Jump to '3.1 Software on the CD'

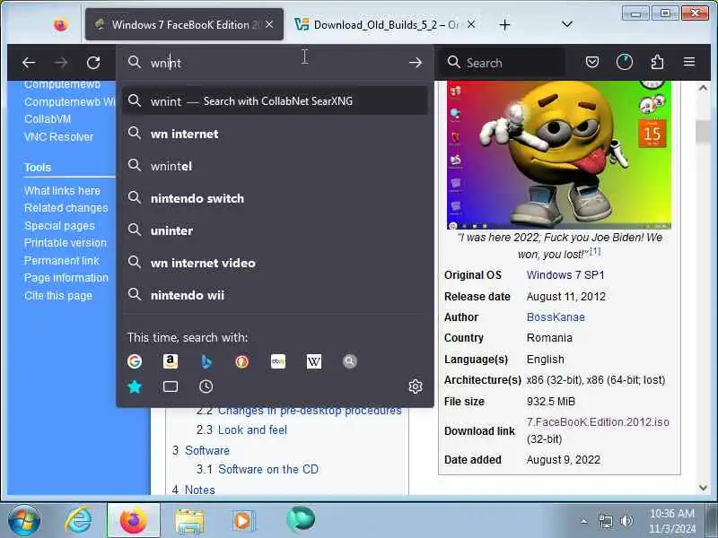point(258,469)
